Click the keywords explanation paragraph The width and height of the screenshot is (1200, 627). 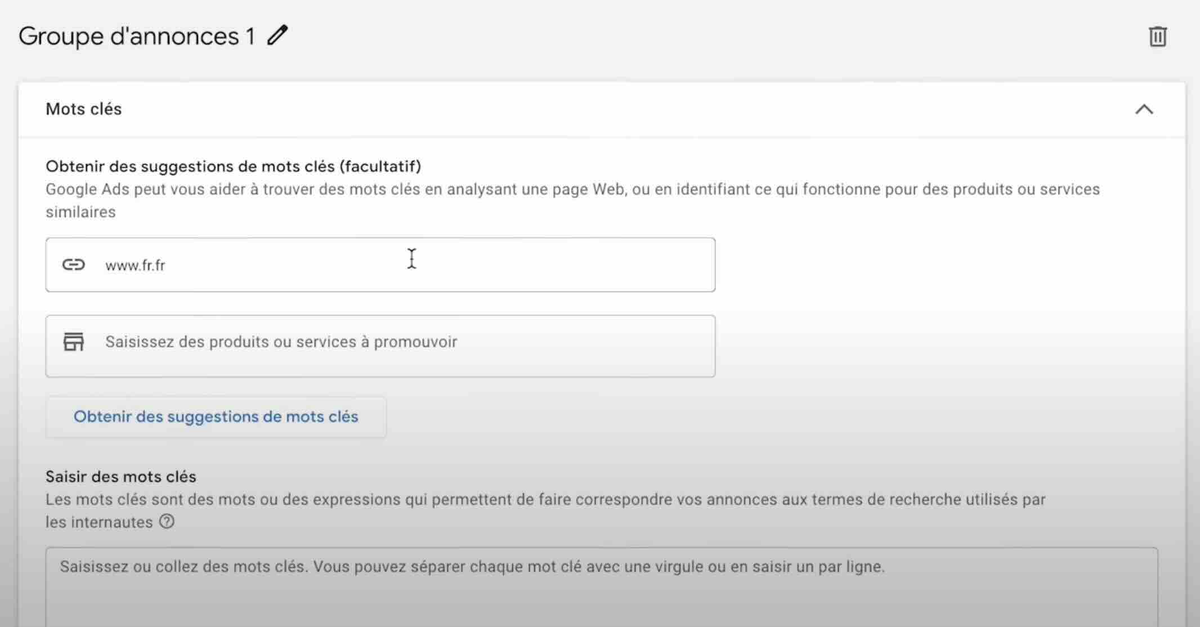(545, 500)
